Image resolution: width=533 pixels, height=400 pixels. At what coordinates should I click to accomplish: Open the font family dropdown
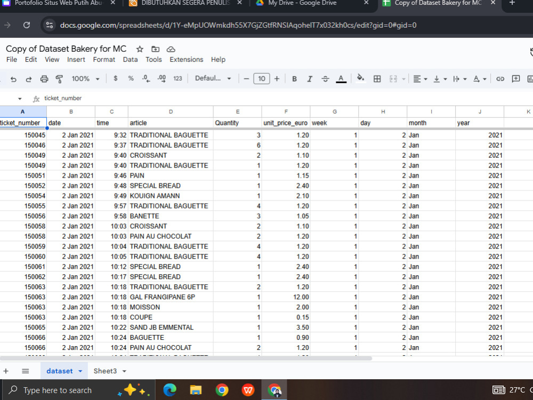(213, 78)
